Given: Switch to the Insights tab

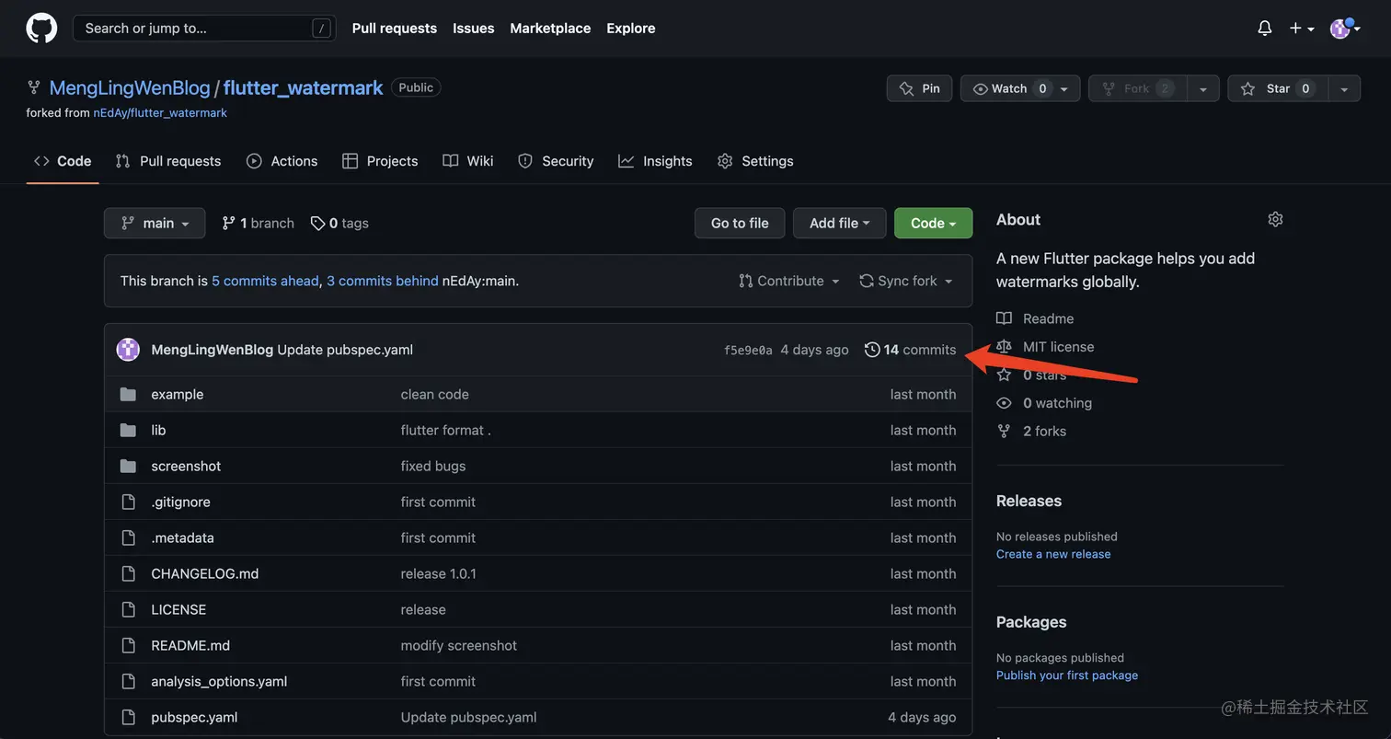Looking at the screenshot, I should click(655, 161).
